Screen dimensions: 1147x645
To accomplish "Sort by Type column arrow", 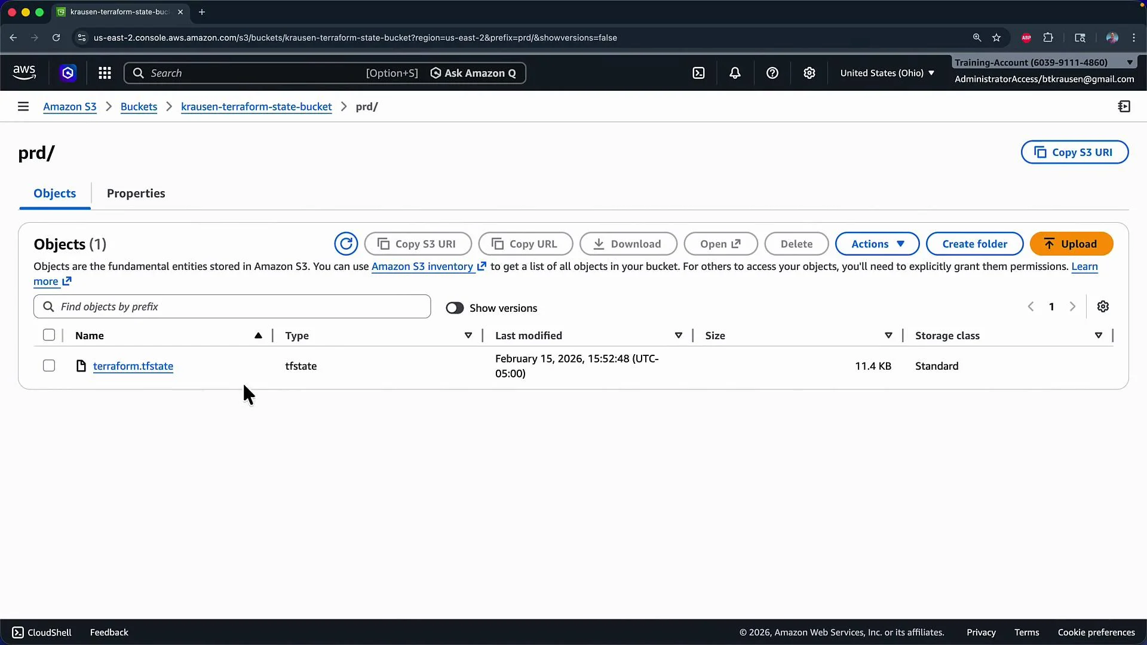I will [468, 336].
